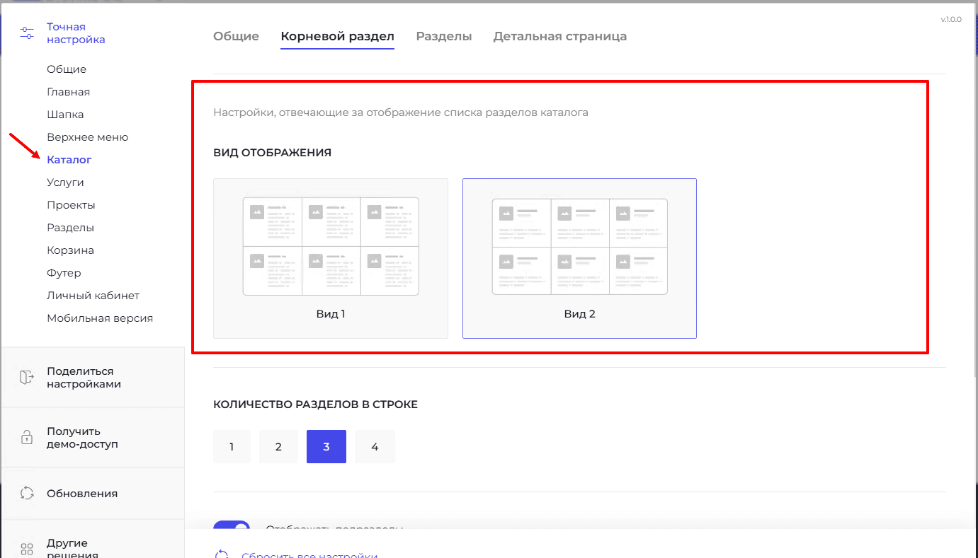Click the sliders icon beside Точная настройка
978x558 pixels.
27,33
